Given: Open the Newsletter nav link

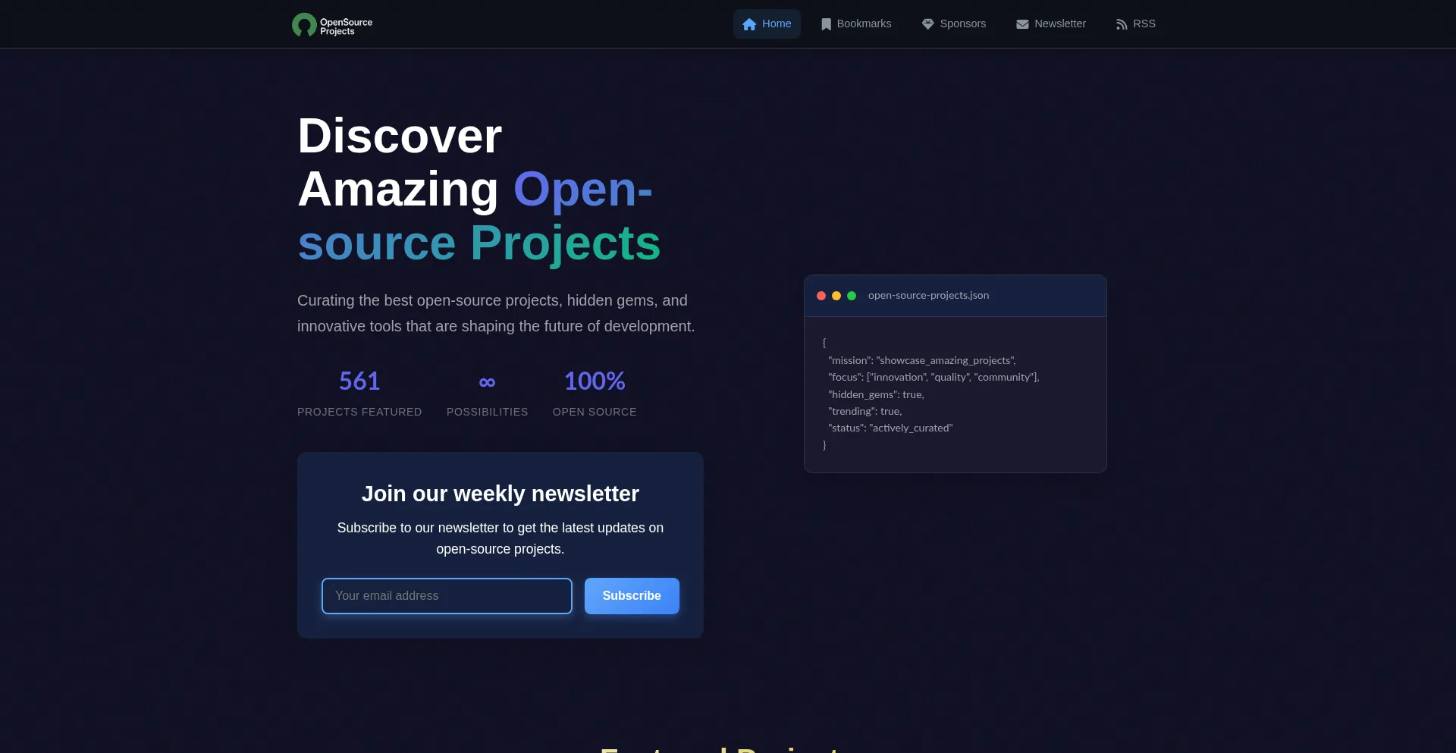Looking at the screenshot, I should pyautogui.click(x=1059, y=24).
